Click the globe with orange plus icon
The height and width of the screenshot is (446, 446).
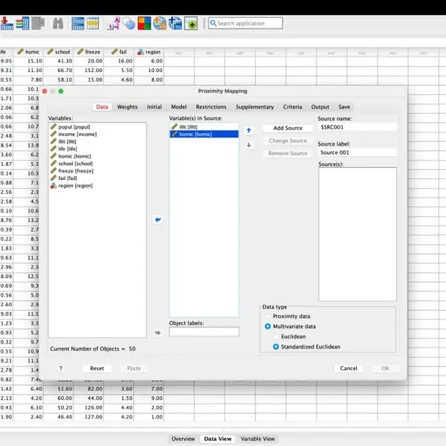pyautogui.click(x=160, y=23)
